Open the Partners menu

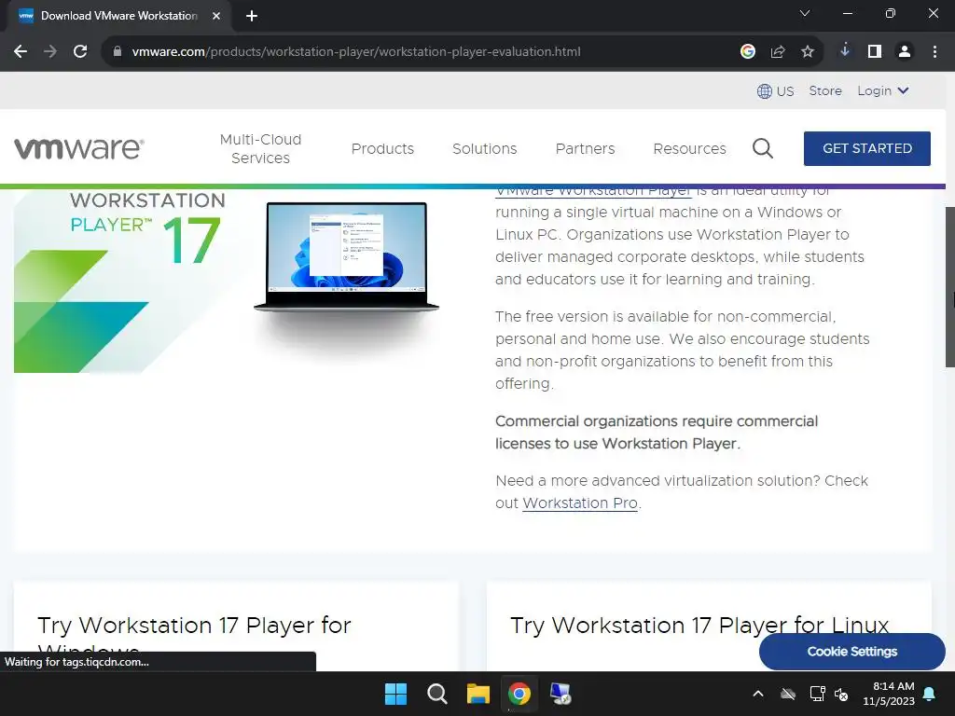tap(586, 148)
